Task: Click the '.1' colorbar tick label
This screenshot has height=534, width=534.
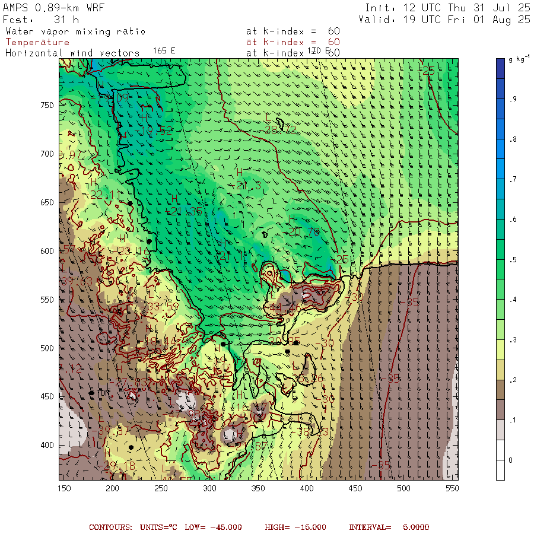Action: pos(513,420)
